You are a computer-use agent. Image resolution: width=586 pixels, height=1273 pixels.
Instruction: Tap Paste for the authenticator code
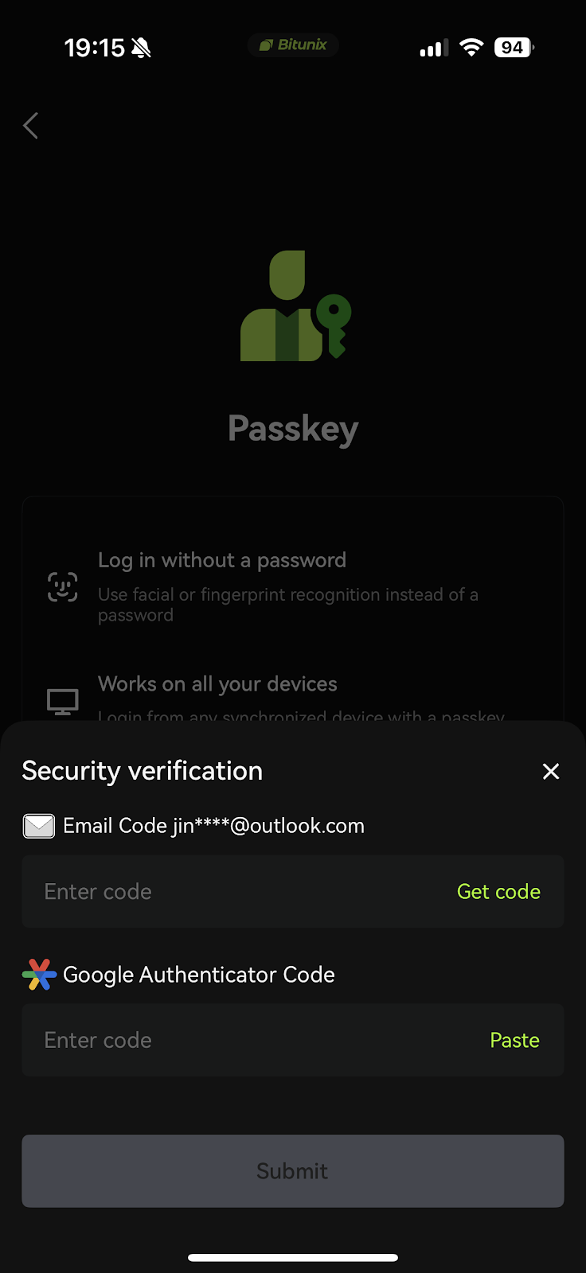click(514, 1040)
